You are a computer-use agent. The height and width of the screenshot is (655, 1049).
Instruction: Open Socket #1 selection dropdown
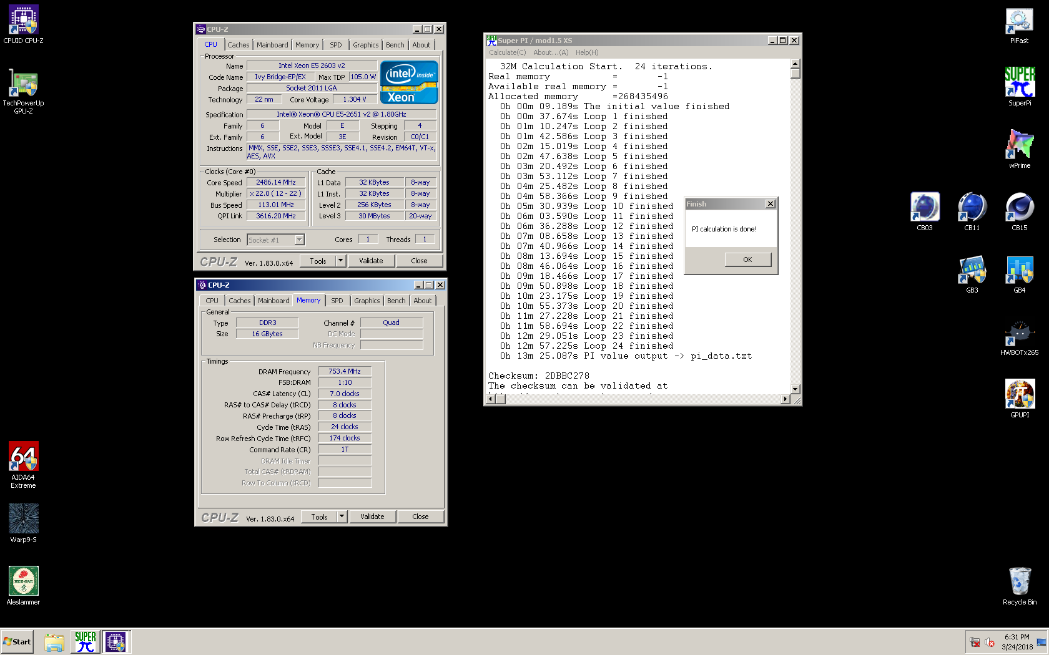(x=299, y=240)
